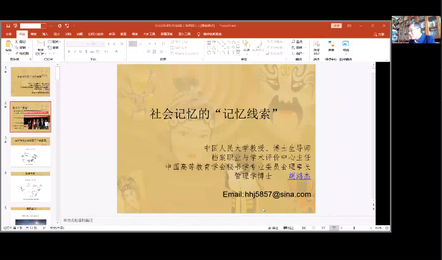The width and height of the screenshot is (442, 260).
Task: Start Slide Show from status bar
Action: (x=333, y=228)
